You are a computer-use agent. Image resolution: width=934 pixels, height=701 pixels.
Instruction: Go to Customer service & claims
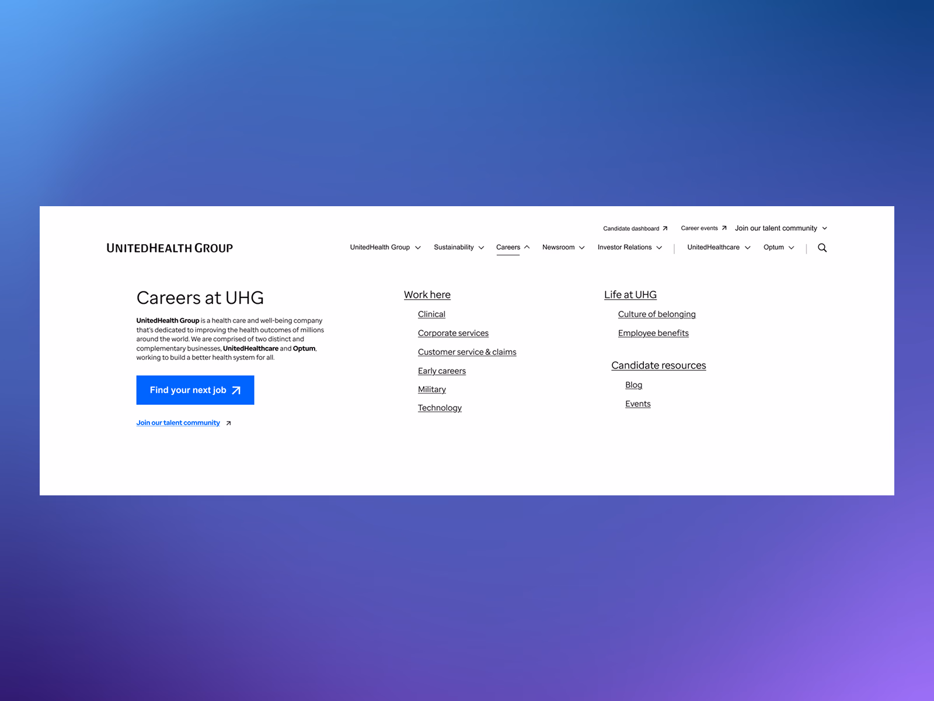[x=467, y=352]
